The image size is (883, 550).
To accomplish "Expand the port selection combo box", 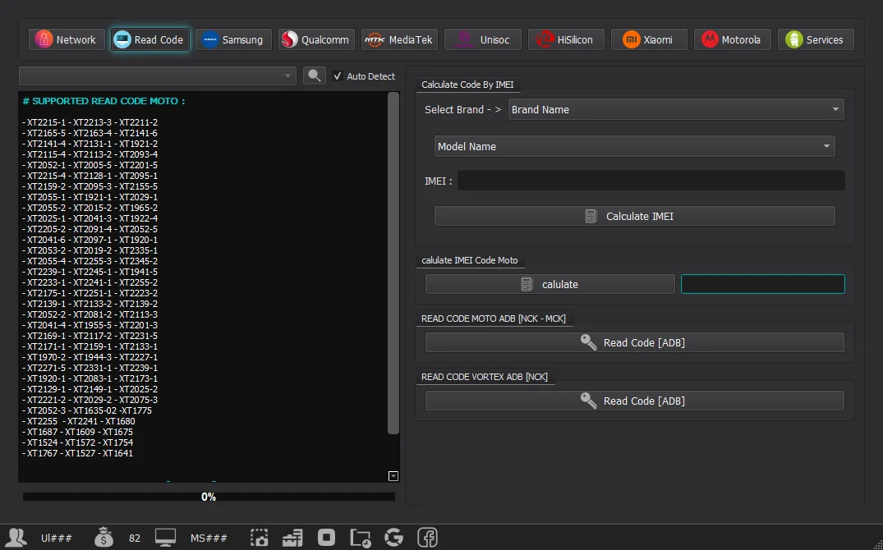I will [158, 76].
